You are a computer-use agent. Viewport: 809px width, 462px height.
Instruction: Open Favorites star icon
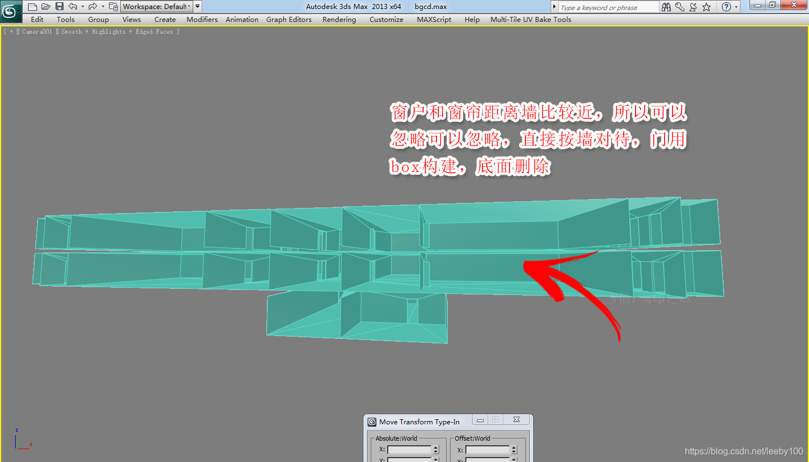(707, 7)
